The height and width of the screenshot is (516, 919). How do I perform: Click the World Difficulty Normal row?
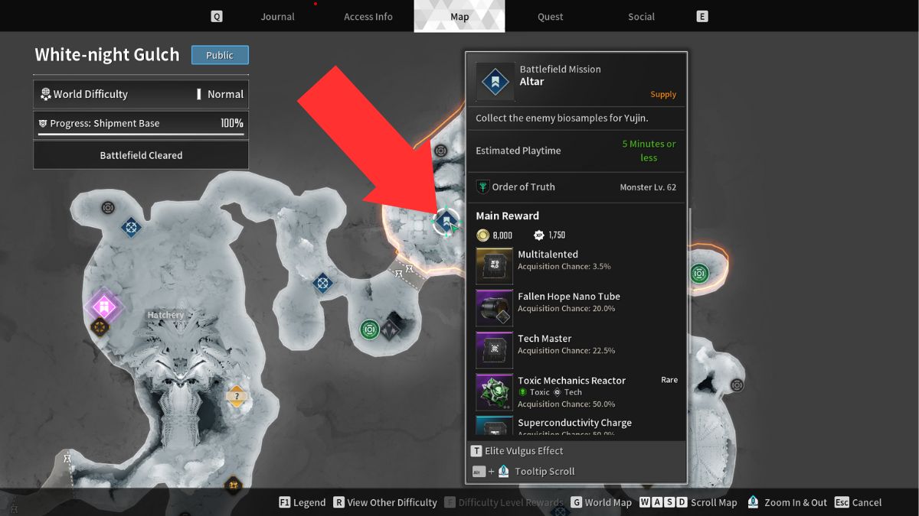[x=141, y=94]
